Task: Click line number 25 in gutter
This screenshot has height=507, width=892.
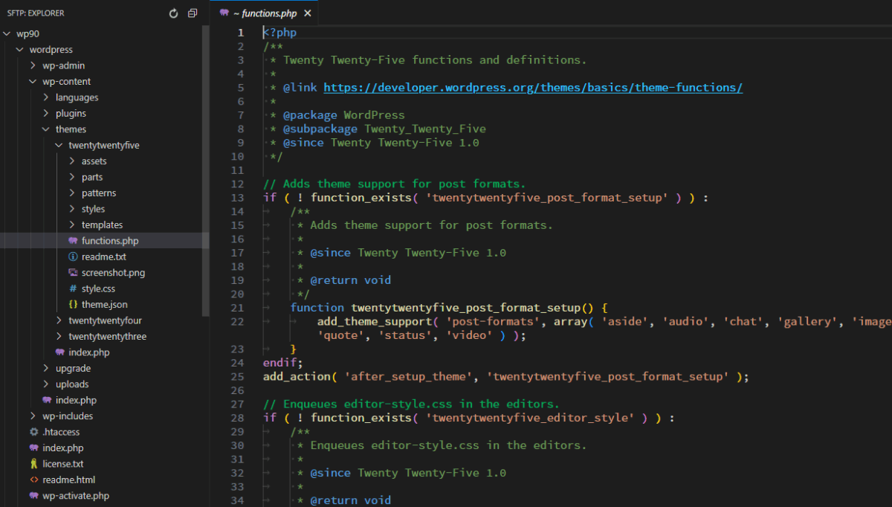Action: pos(238,376)
